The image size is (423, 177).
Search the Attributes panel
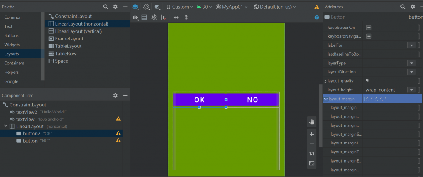403,7
